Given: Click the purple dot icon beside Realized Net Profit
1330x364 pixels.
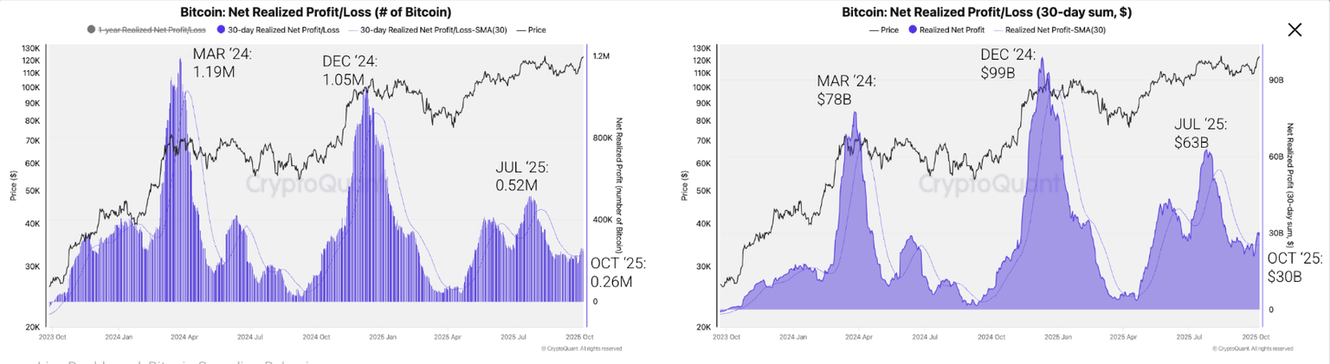Looking at the screenshot, I should point(913,30).
